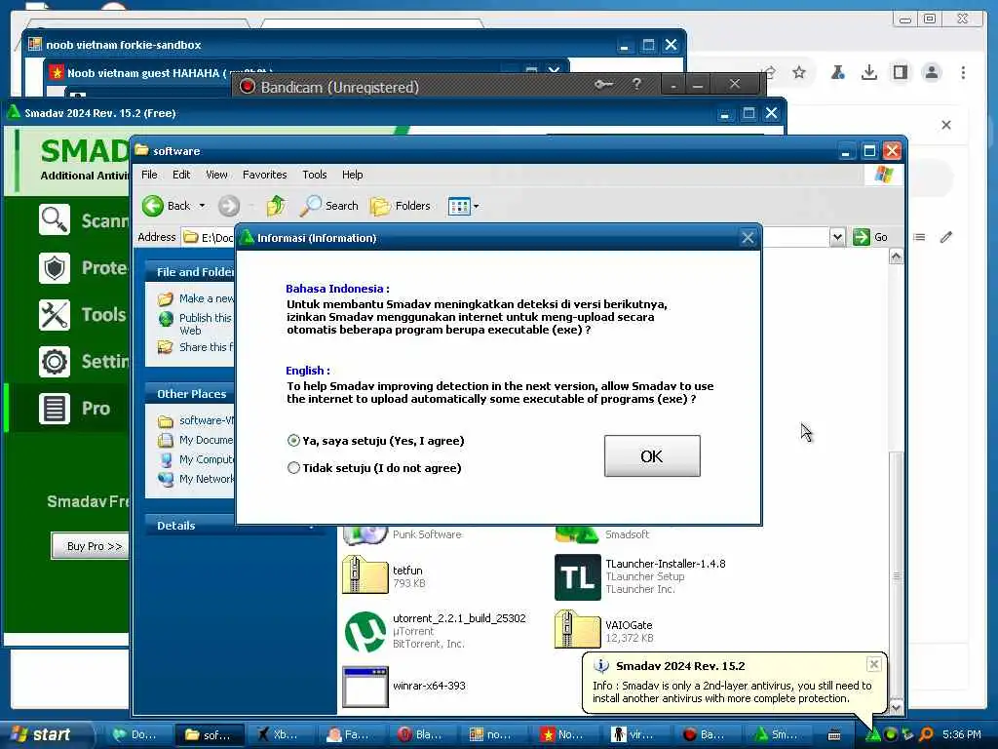Screen dimensions: 998x749
Task: Click scroll up arrow in software window
Action: (897, 256)
